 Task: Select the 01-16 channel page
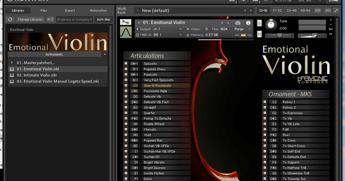[x=263, y=10]
